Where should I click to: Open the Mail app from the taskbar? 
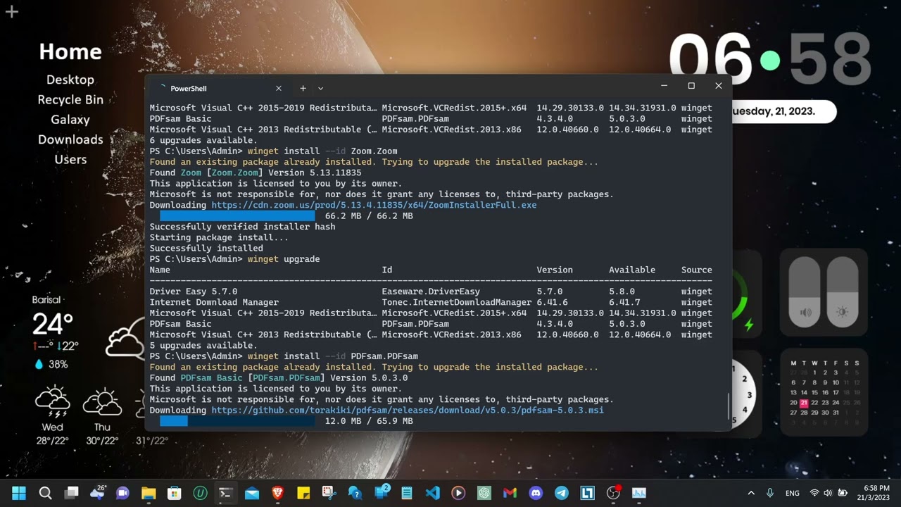tap(252, 493)
